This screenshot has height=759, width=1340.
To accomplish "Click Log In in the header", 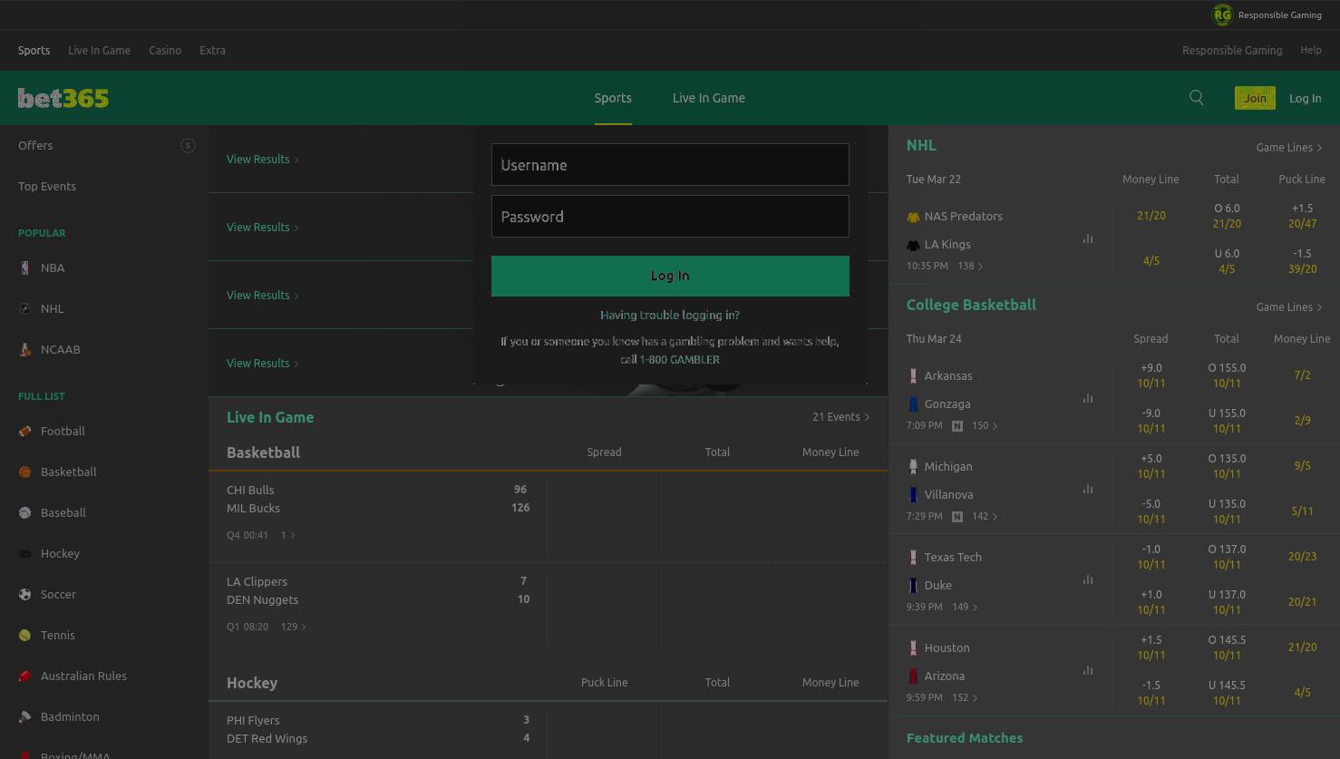I will [1305, 98].
